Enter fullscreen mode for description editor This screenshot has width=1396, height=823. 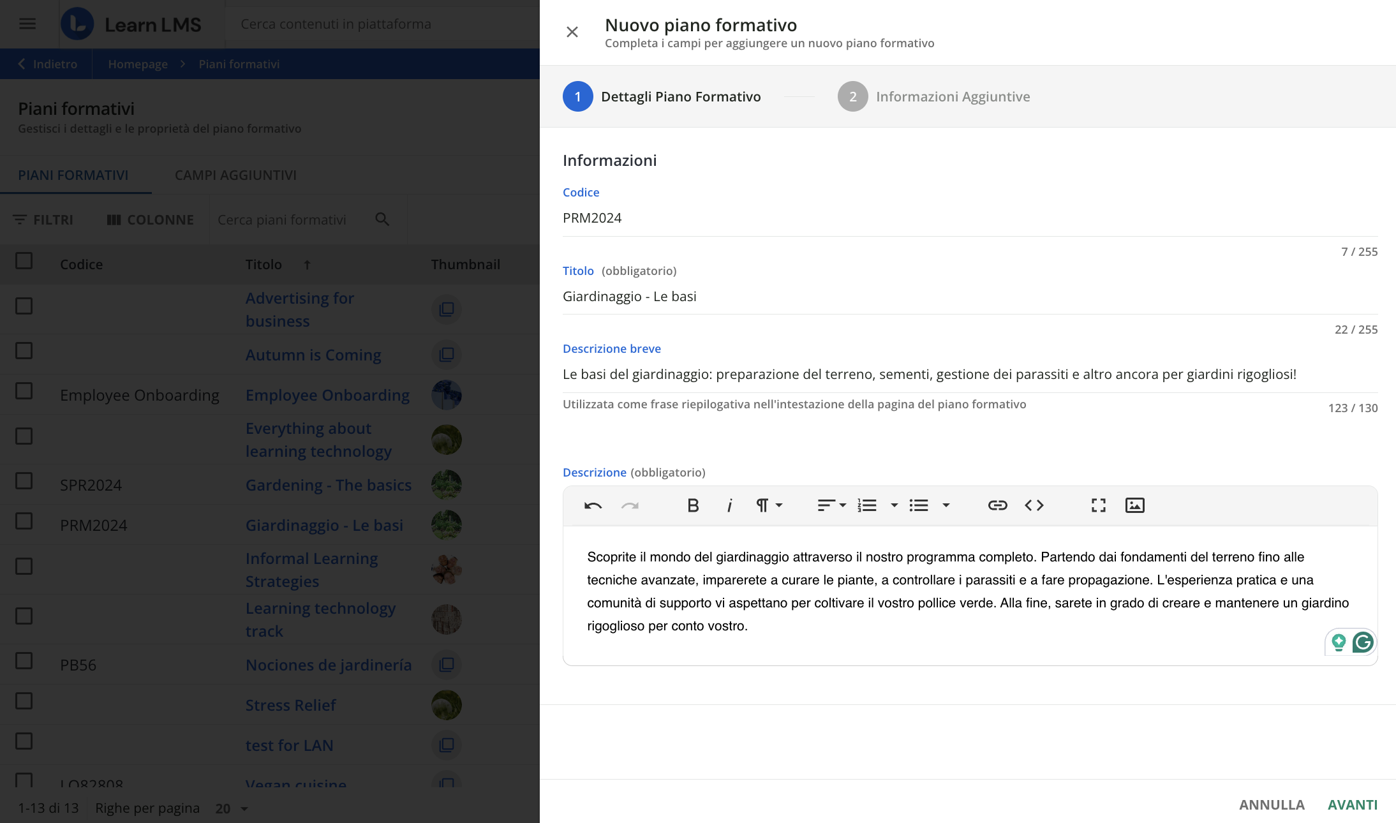[1098, 505]
